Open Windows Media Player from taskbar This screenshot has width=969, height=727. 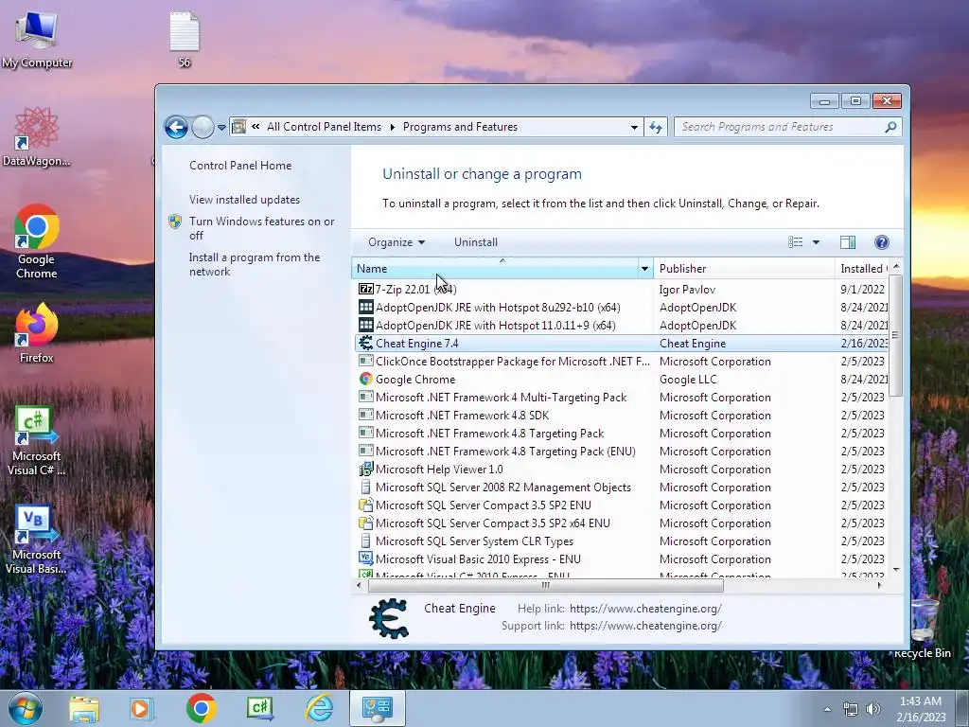[x=141, y=709]
